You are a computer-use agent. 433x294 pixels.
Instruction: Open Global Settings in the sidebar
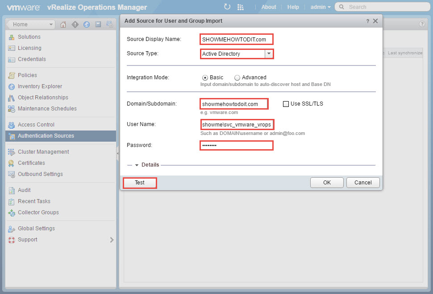36,229
